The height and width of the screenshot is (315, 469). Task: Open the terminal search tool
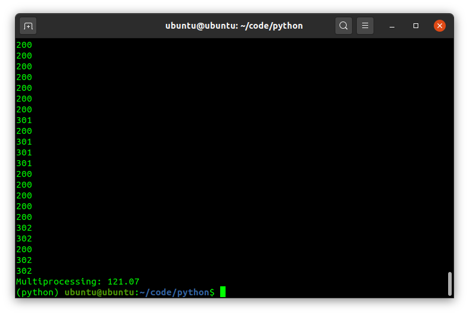coord(343,26)
